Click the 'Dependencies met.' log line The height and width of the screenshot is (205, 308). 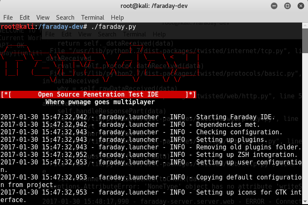130,125
